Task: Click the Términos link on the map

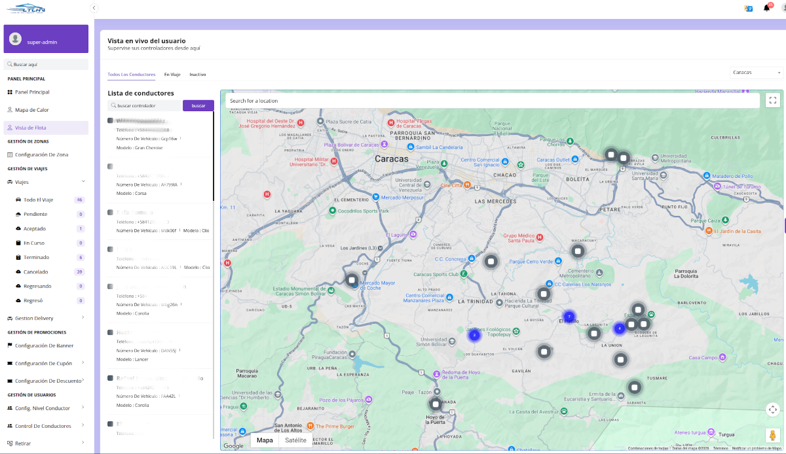Action: coord(720,448)
